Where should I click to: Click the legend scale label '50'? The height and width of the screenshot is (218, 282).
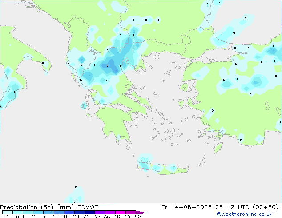(x=137, y=216)
